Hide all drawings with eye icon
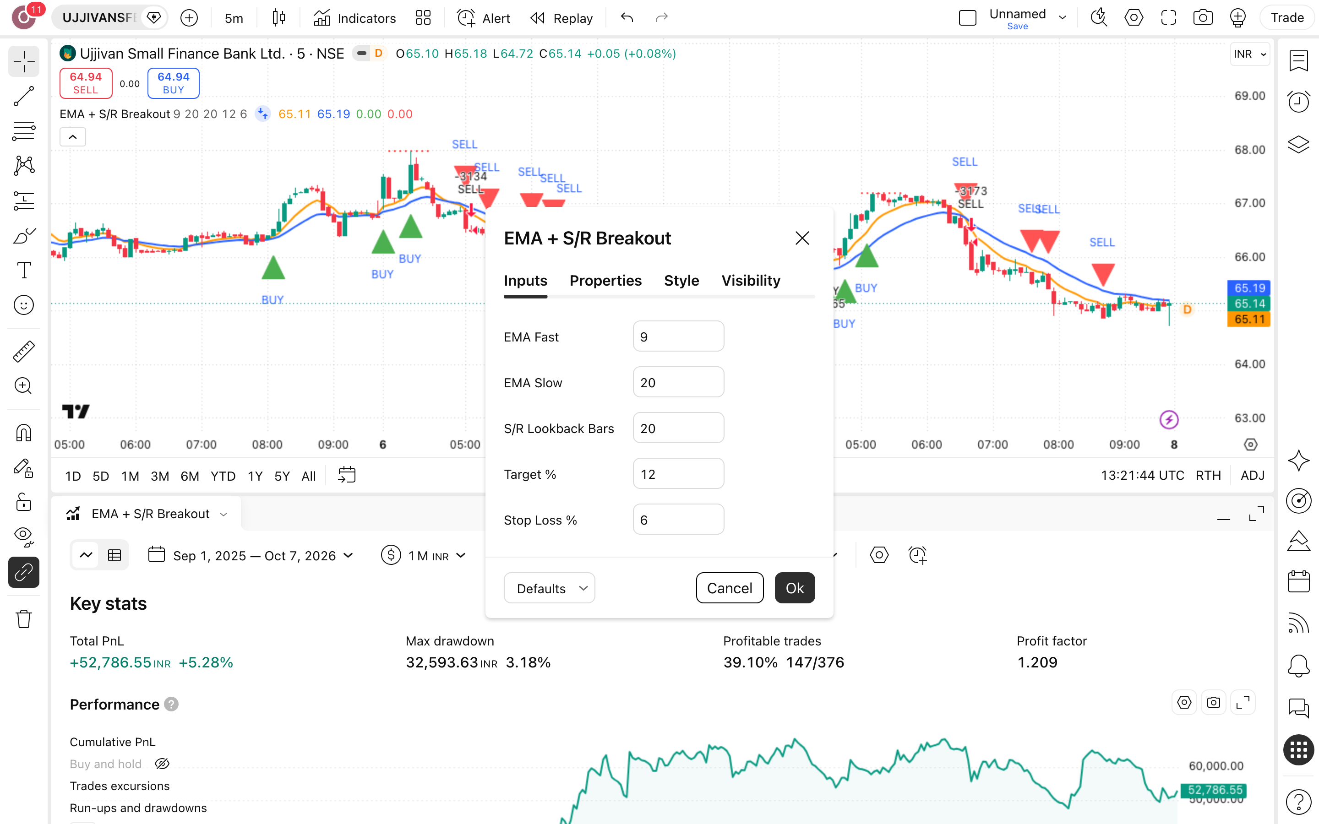Viewport: 1319px width, 824px height. [23, 537]
